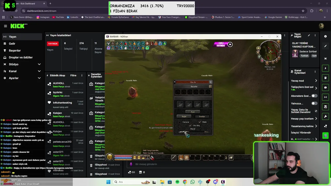Open the Windows Start menu
Screen dimensions: 331x186
point(108,182)
